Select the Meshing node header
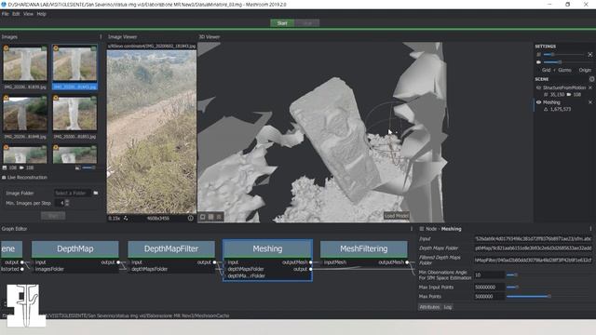Viewport: 596px width, 335px height. [267, 248]
